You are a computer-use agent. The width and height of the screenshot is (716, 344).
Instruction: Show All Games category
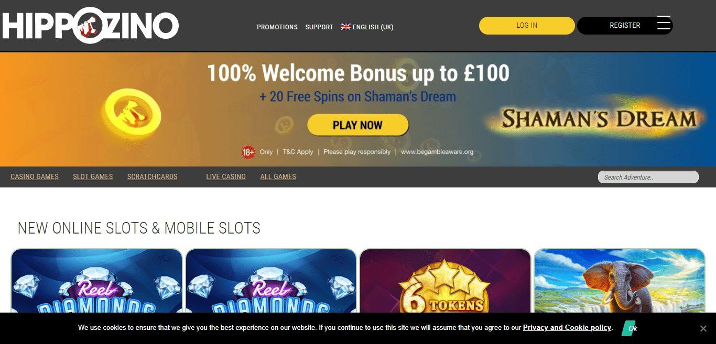click(278, 177)
